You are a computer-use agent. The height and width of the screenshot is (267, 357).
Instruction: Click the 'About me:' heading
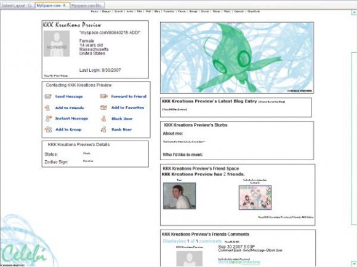(x=173, y=134)
